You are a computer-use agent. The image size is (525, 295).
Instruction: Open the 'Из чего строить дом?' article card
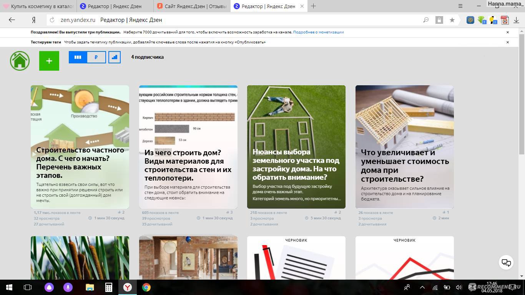pyautogui.click(x=188, y=147)
